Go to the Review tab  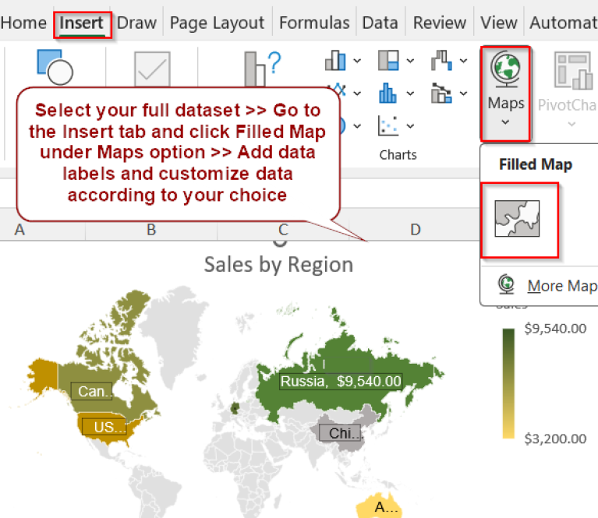439,23
